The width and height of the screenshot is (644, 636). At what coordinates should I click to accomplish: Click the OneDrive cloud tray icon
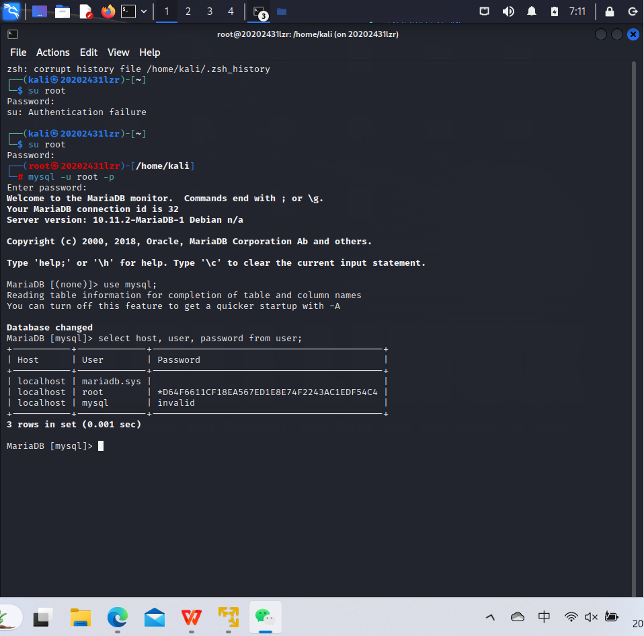point(517,616)
